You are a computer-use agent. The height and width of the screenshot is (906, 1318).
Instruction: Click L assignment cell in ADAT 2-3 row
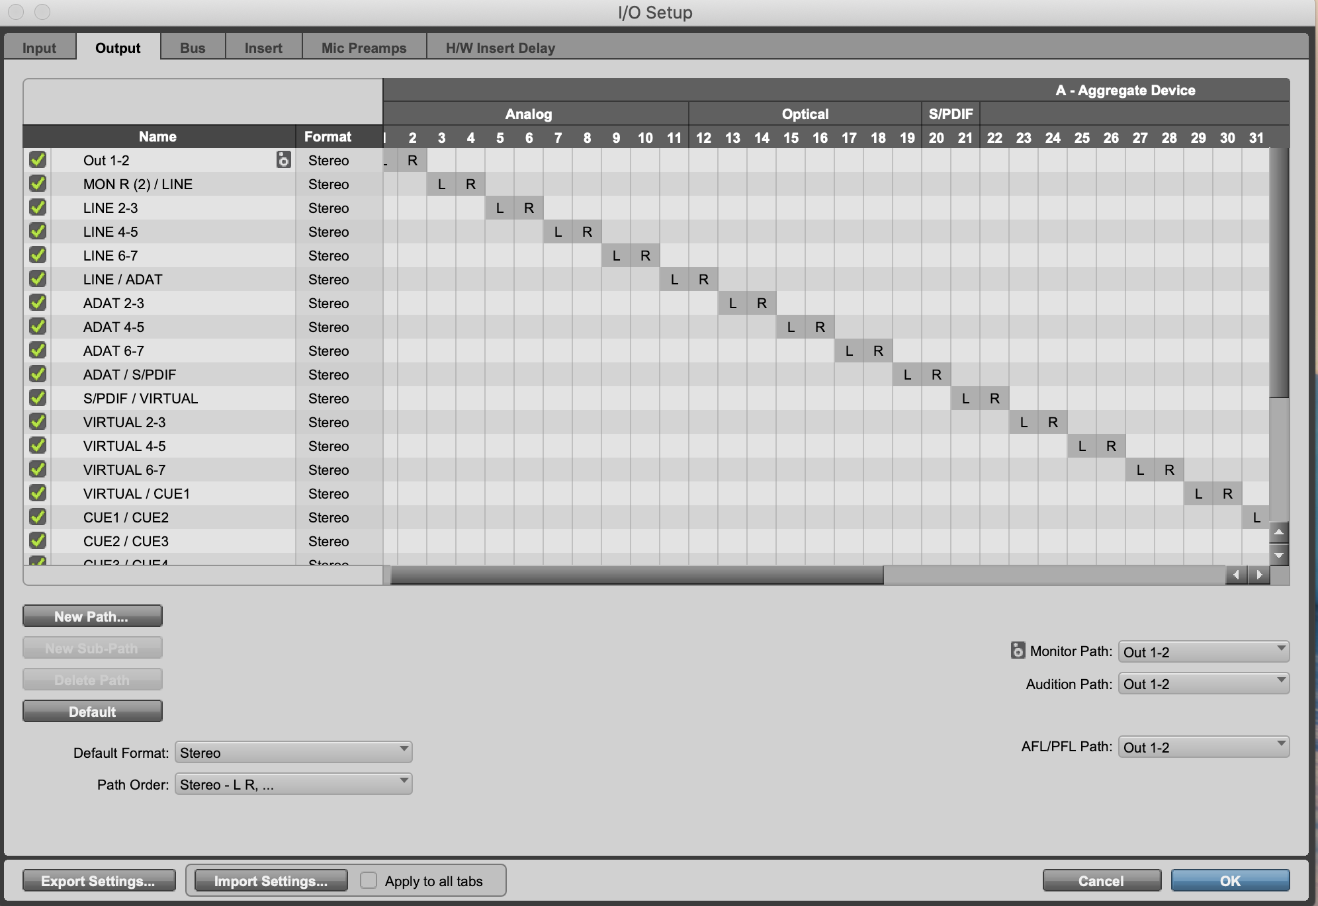[x=732, y=304]
